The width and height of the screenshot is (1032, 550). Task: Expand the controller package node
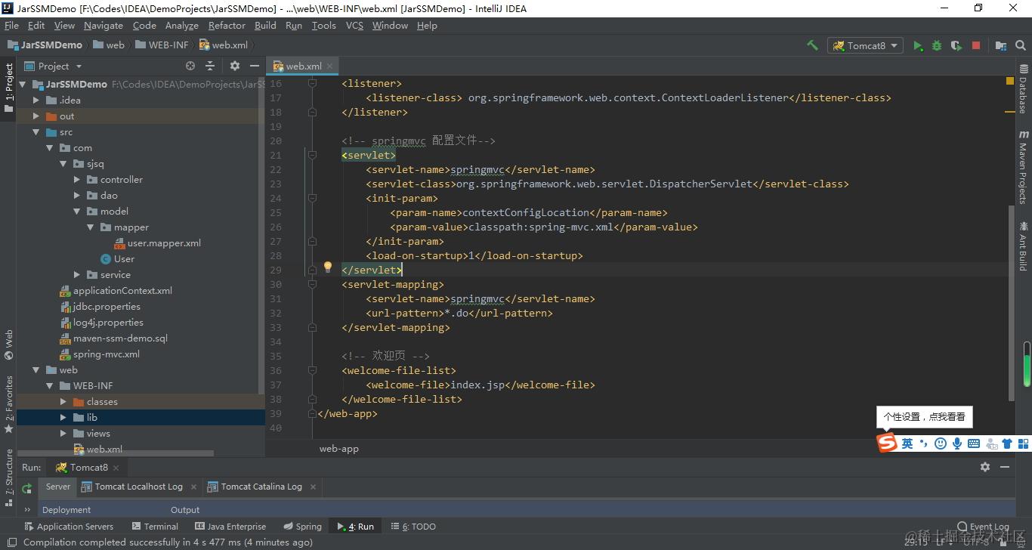click(77, 180)
